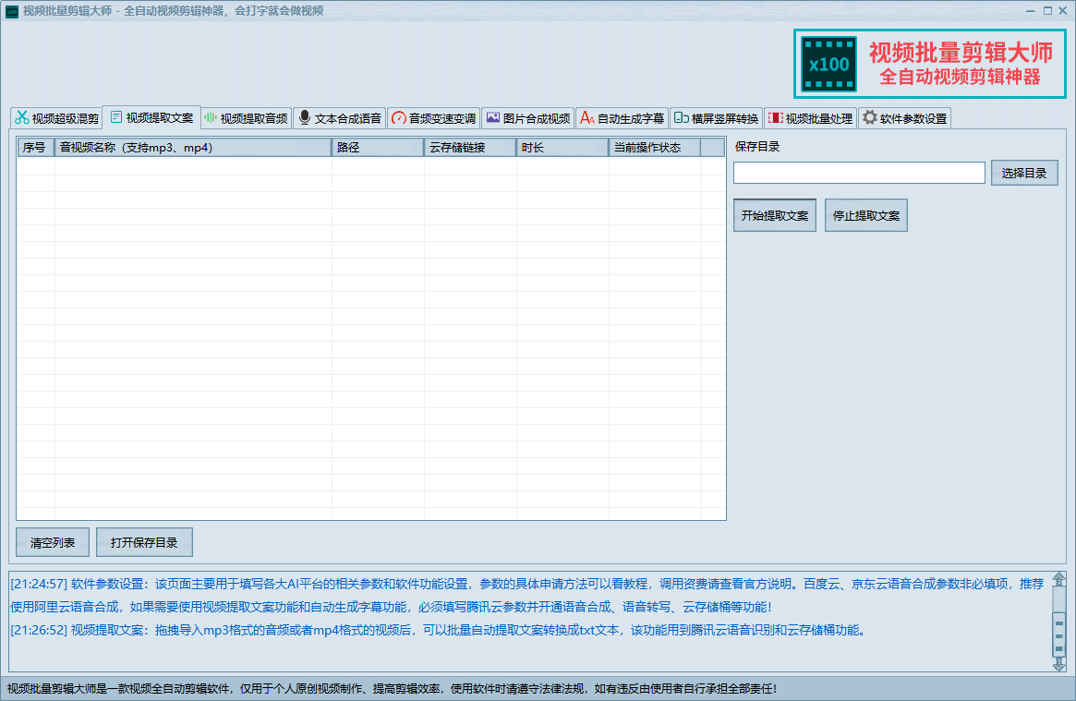The image size is (1076, 701).
Task: Click the waveform icon for 视频提取音频
Action: point(211,118)
